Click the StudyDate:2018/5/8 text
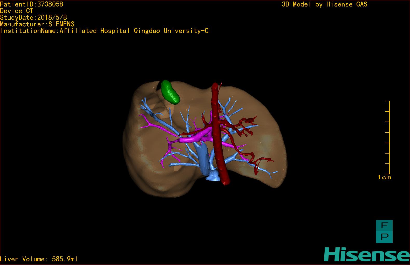 [x=33, y=17]
